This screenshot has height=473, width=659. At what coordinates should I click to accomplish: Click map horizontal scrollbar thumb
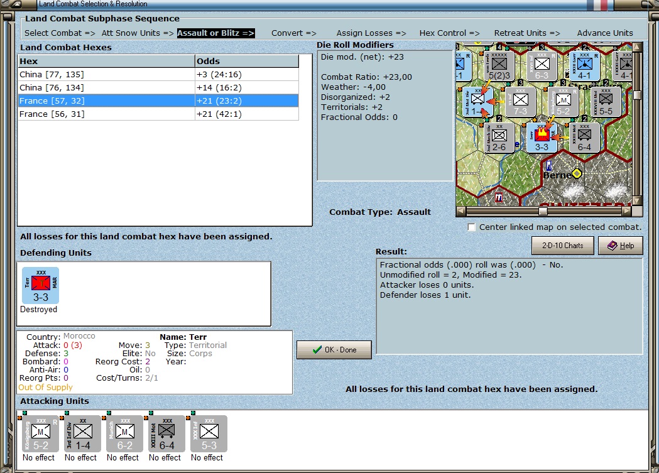pos(543,211)
